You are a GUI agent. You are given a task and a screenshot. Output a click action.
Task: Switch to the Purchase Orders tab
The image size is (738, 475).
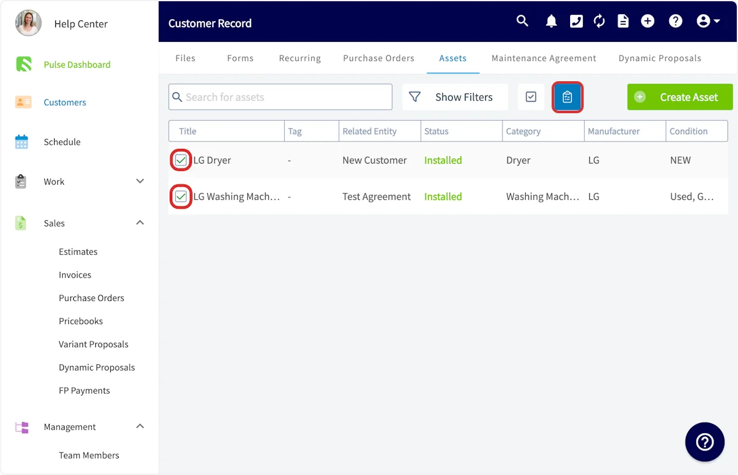coord(378,58)
